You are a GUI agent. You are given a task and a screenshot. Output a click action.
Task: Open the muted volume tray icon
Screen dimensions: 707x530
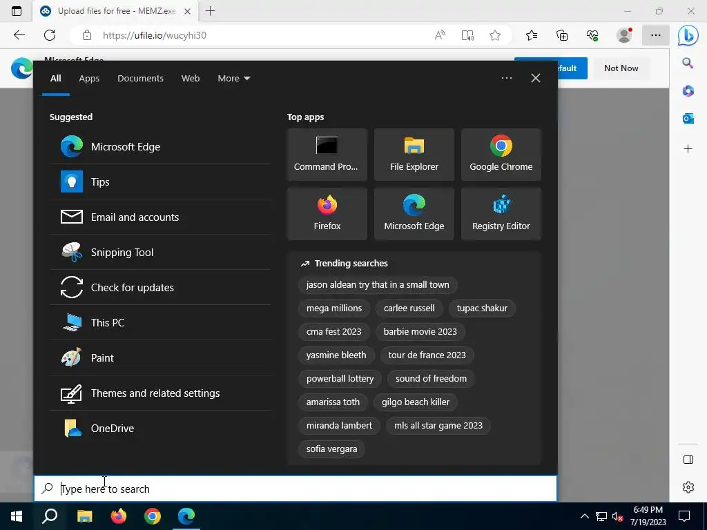pyautogui.click(x=617, y=516)
